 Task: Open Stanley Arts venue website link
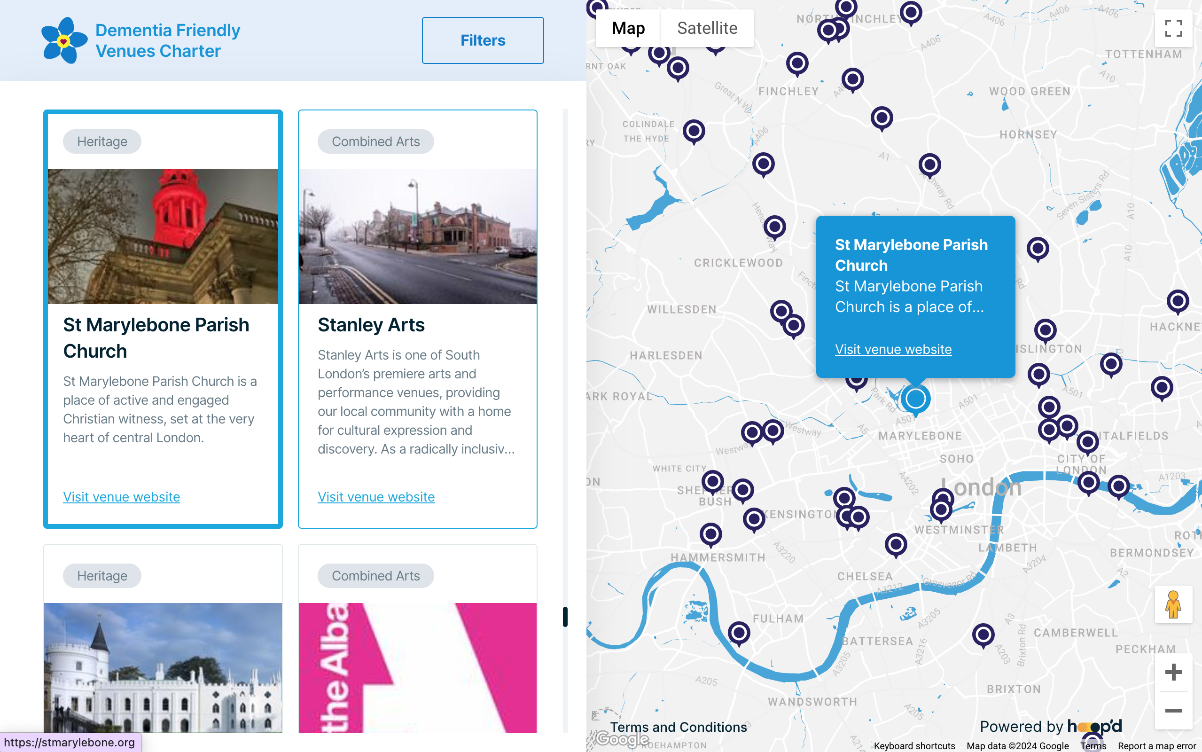(376, 496)
